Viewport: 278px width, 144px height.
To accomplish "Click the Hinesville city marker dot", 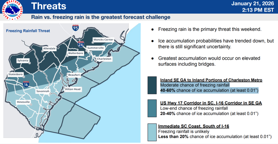I will tap(31, 102).
